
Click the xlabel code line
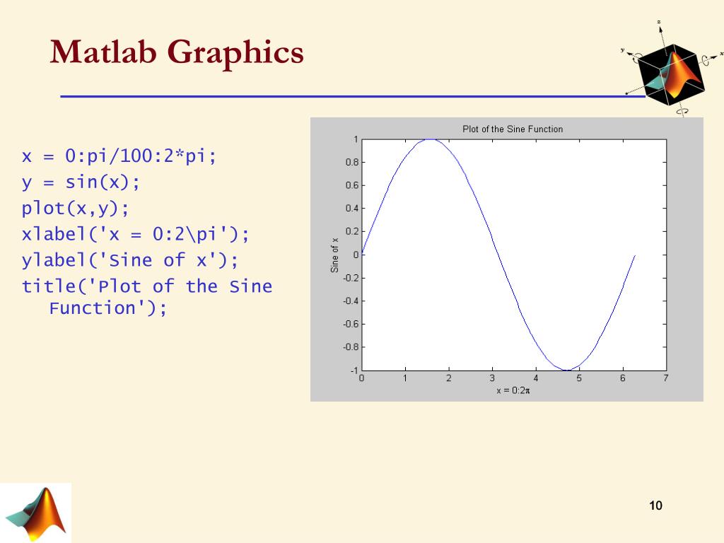(135, 234)
